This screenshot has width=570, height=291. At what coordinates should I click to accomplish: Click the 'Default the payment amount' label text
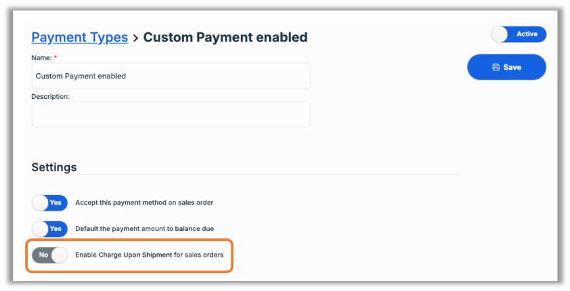(x=144, y=229)
